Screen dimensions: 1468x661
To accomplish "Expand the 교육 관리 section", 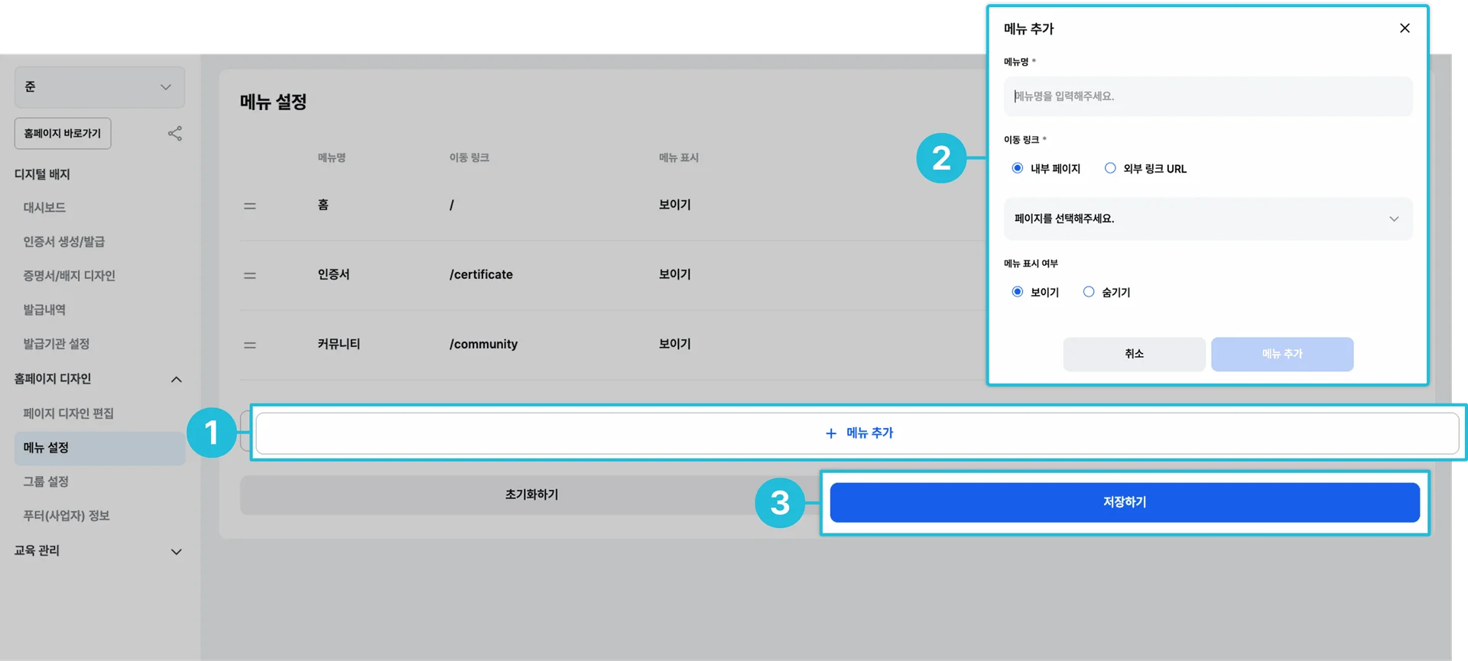I will [176, 552].
